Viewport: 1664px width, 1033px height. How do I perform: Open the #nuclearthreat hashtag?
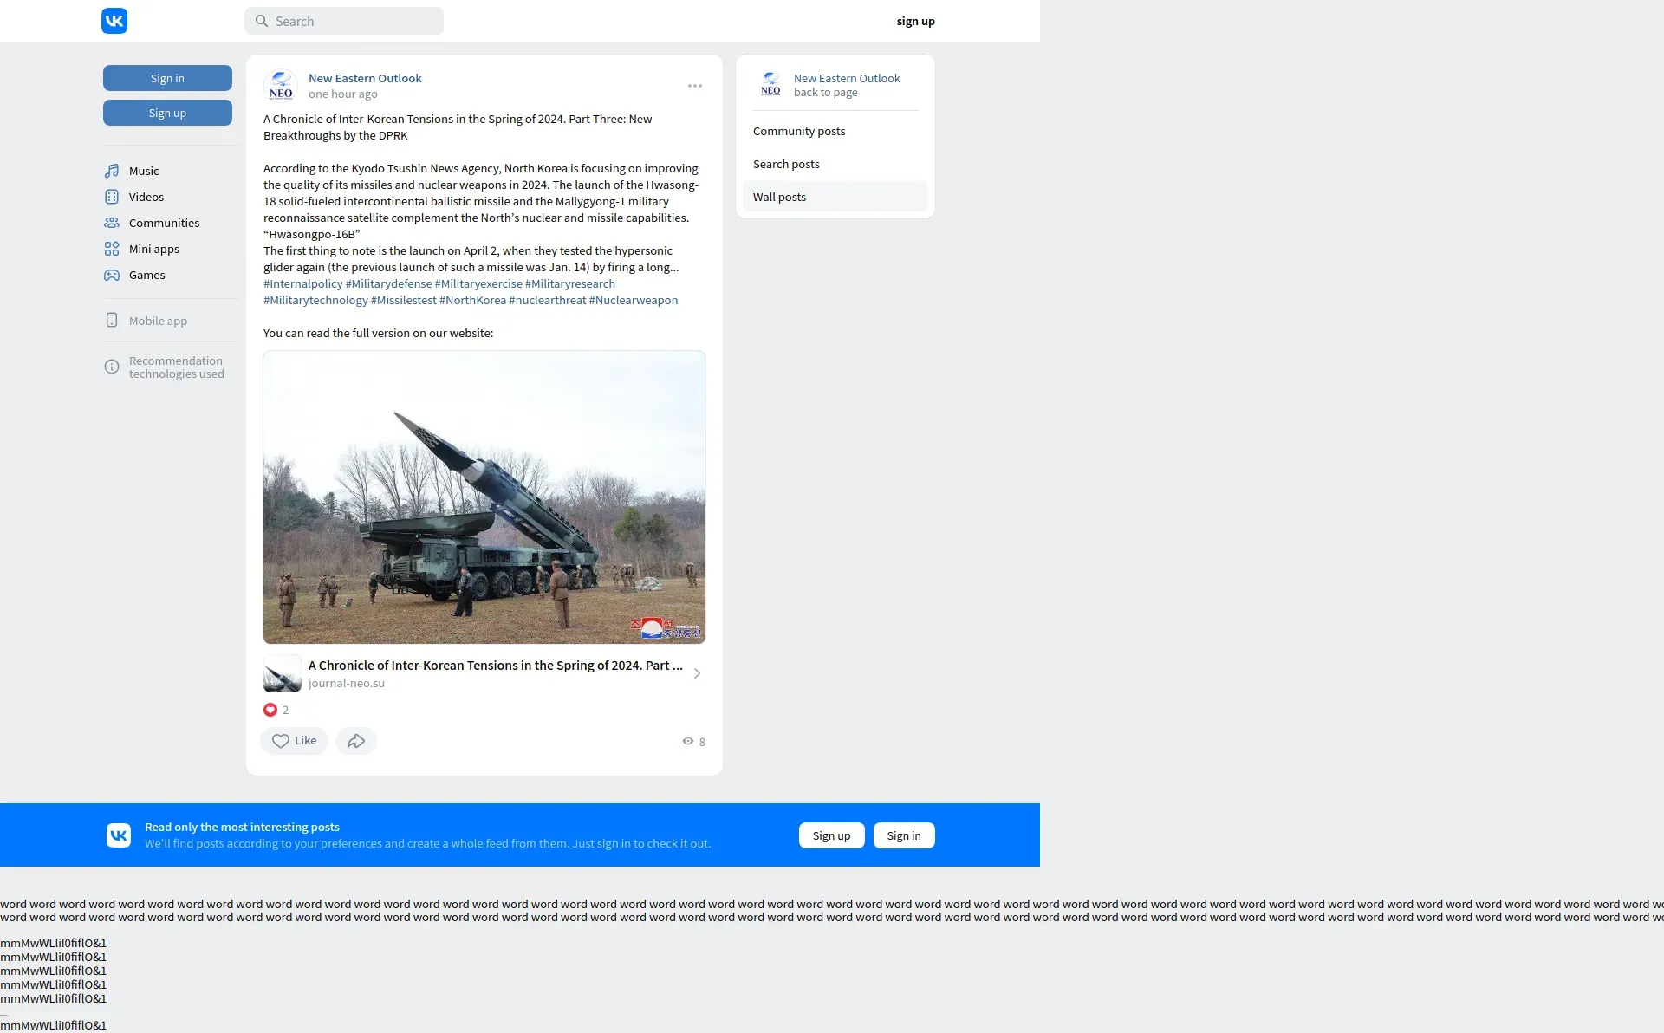(x=548, y=300)
